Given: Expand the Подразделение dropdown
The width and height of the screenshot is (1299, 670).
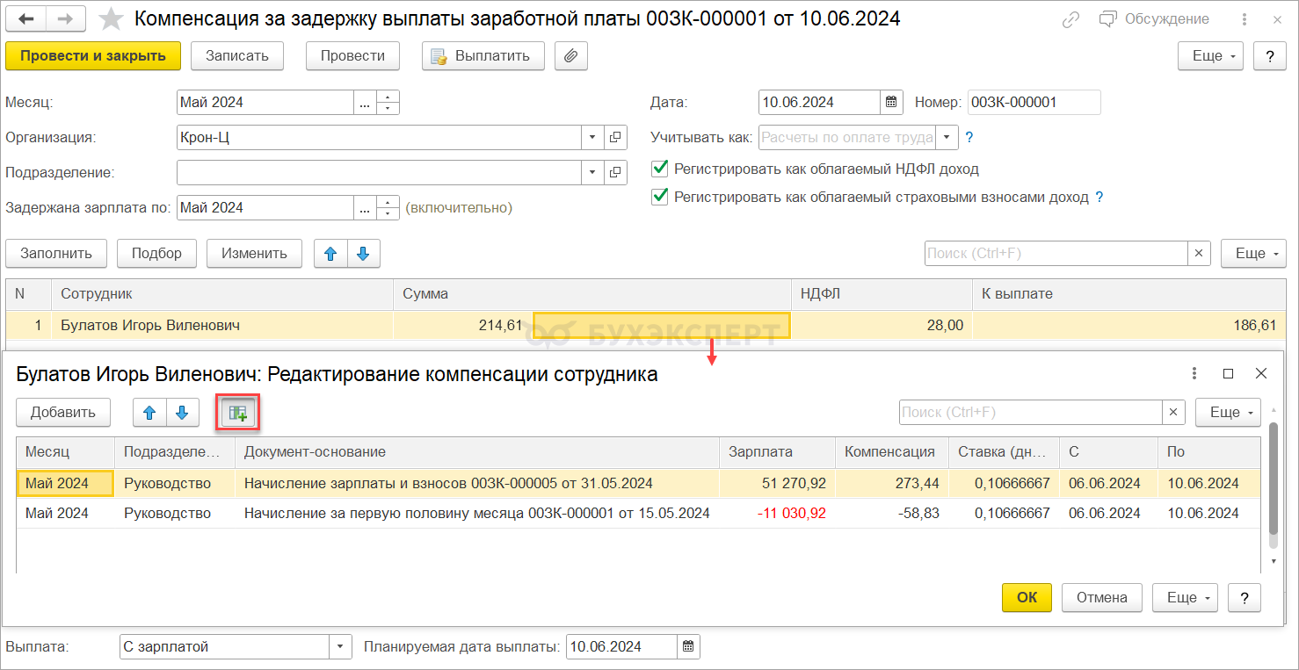Looking at the screenshot, I should pyautogui.click(x=592, y=172).
